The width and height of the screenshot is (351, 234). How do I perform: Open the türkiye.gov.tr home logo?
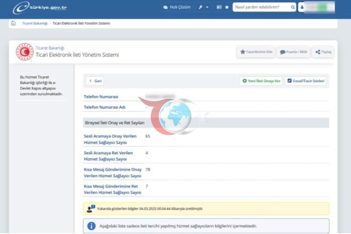[40, 8]
